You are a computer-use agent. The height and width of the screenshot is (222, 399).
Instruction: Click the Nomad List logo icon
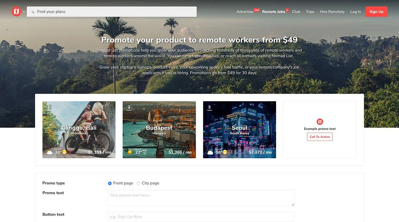coord(16,12)
